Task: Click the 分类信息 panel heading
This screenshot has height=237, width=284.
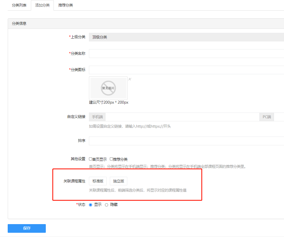Action: 19,23
